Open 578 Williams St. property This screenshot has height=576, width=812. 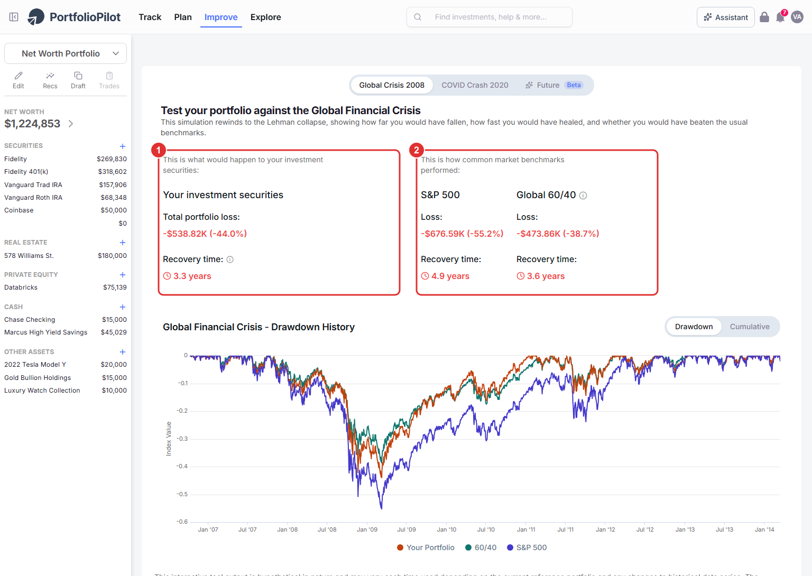coord(66,256)
